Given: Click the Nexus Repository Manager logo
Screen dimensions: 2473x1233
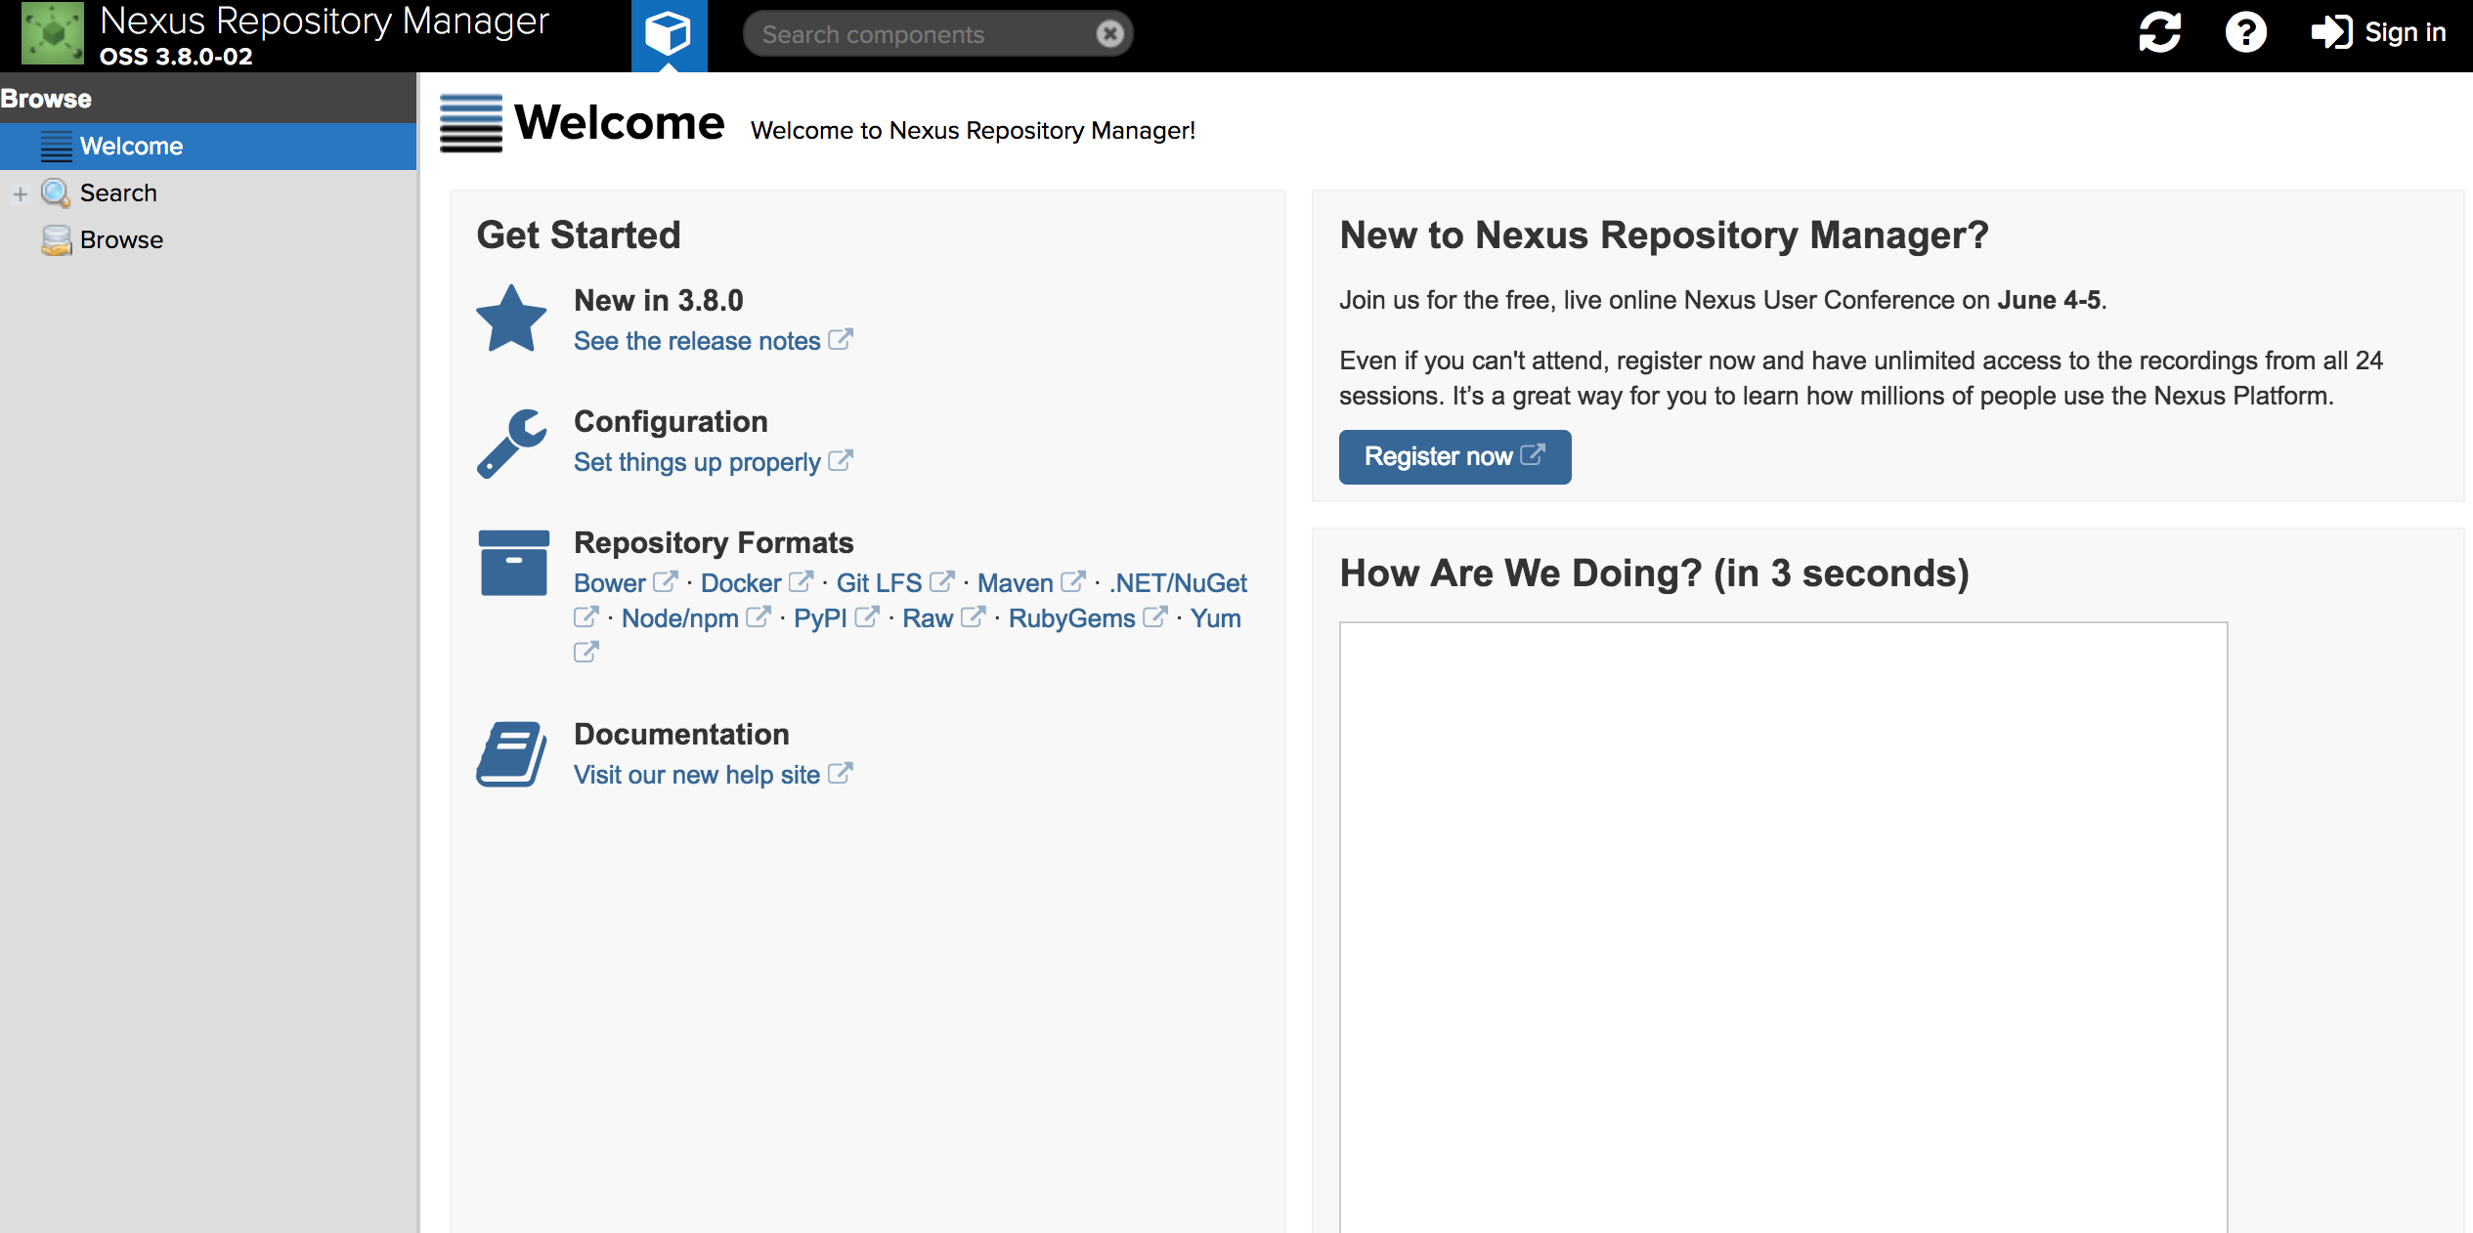Looking at the screenshot, I should click(x=54, y=34).
